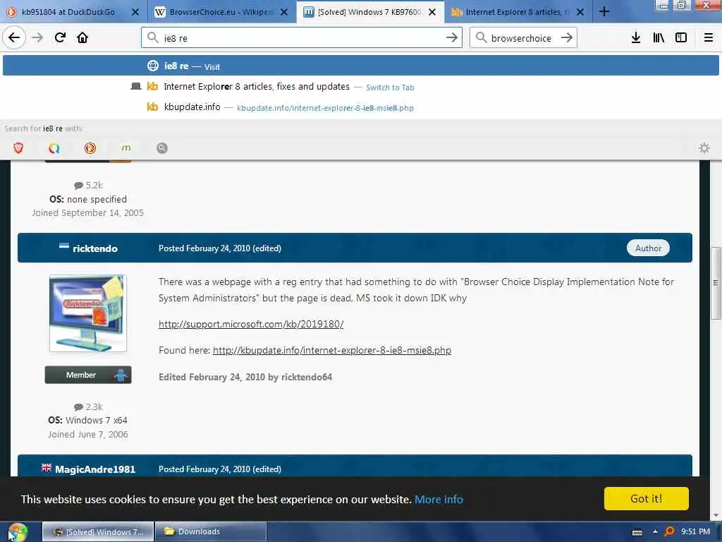
Task: Toggle the sidebar view icon
Action: [x=681, y=38]
